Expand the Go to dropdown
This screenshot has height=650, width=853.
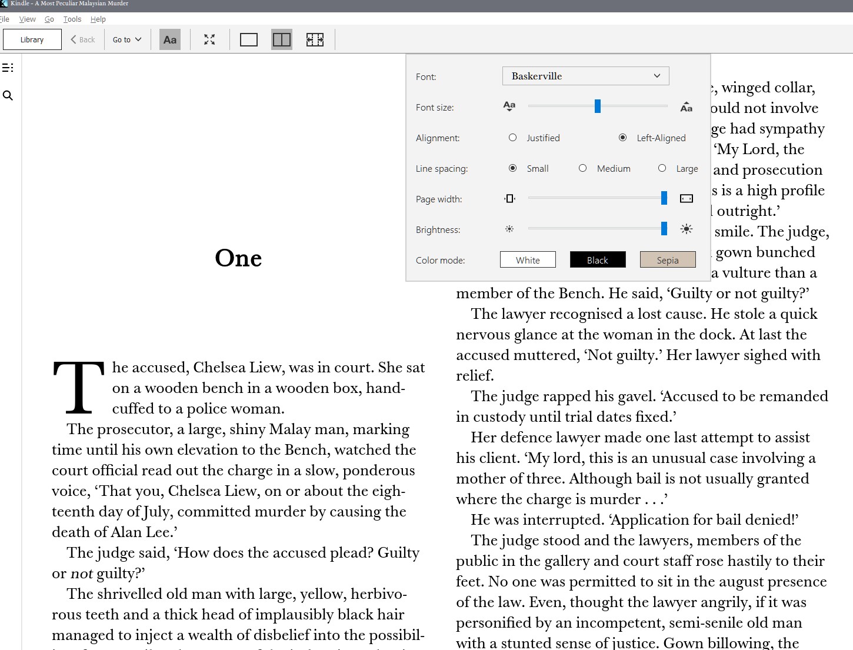(127, 39)
